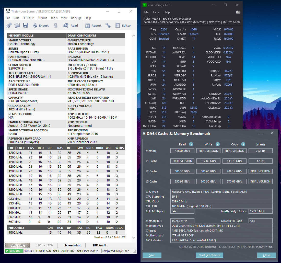Viewport: 281px width, 263px height.
Task: Open the Backup menu
Action: tap(76, 18)
